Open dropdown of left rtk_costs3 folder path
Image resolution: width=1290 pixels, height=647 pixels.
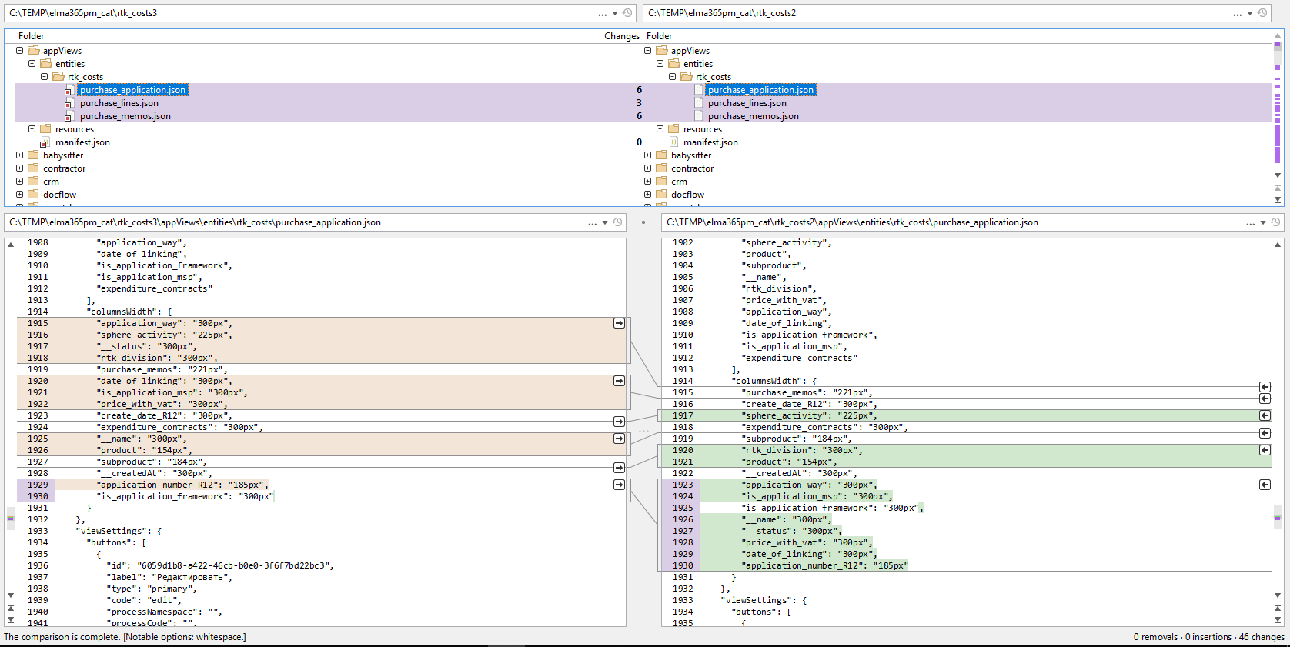tap(615, 14)
